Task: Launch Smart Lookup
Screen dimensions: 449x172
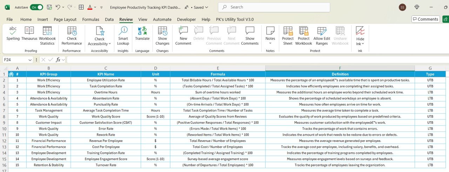Action: click(x=123, y=36)
